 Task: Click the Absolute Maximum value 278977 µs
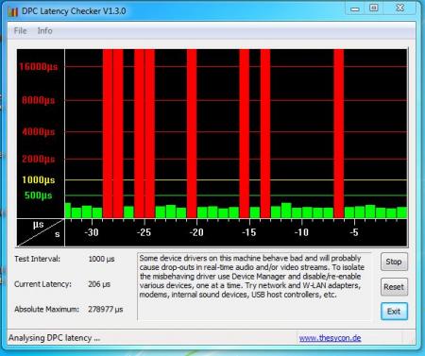tap(106, 309)
